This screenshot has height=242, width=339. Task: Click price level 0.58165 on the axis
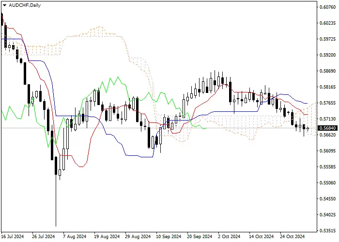(x=328, y=87)
